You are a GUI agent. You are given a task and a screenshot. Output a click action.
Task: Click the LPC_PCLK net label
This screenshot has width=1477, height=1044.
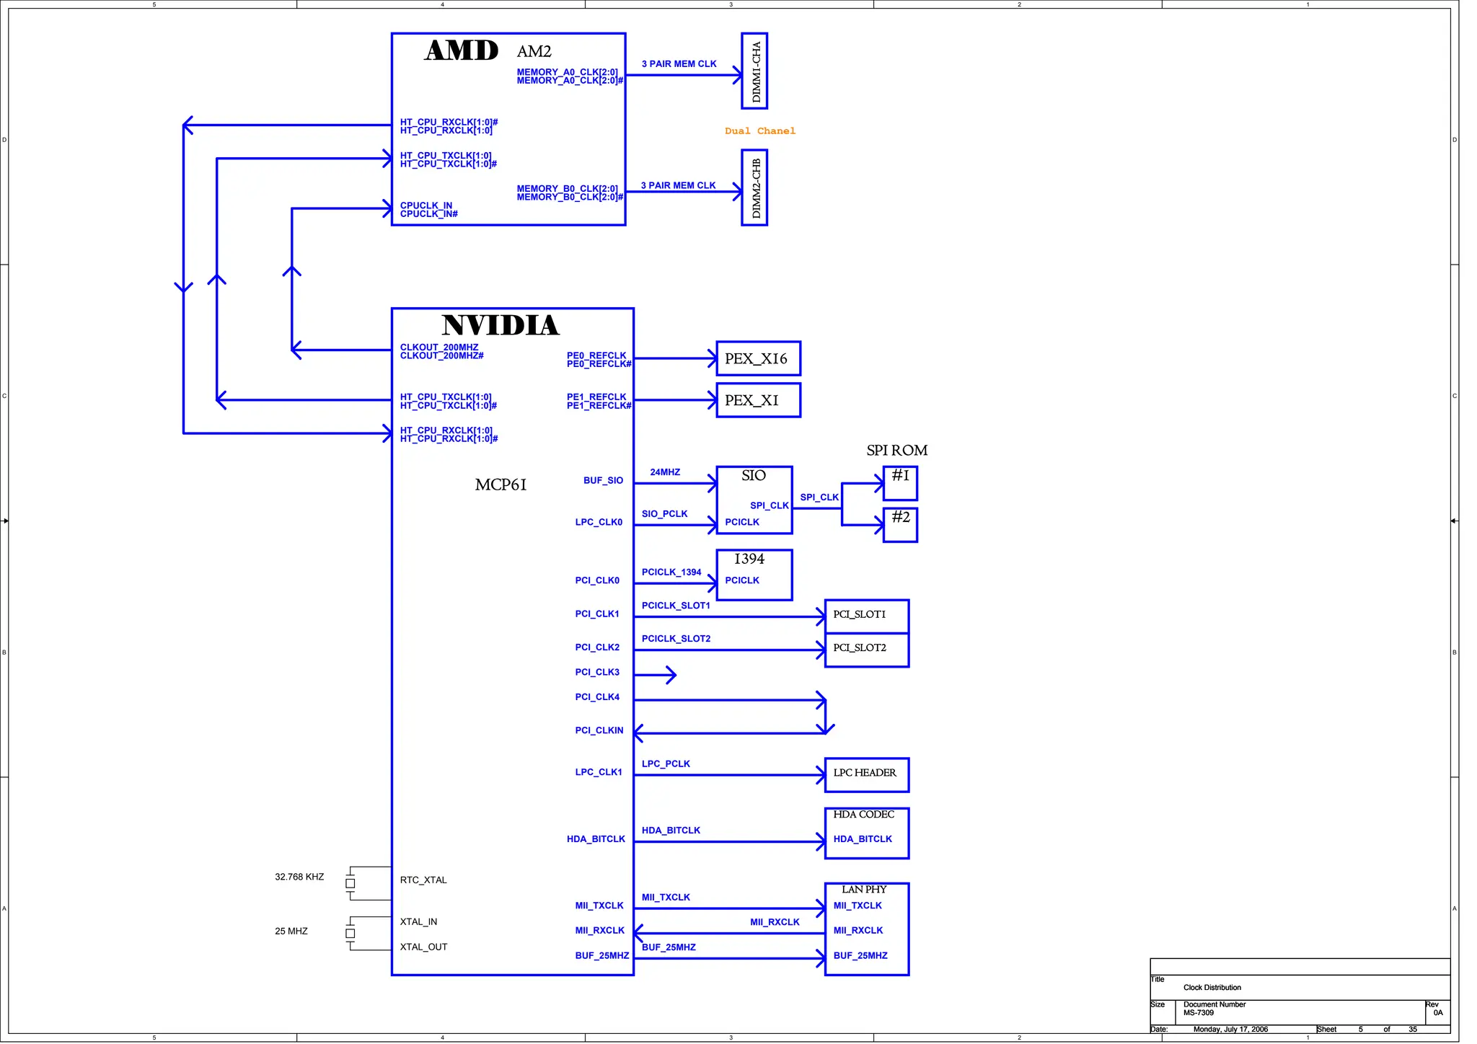(666, 764)
